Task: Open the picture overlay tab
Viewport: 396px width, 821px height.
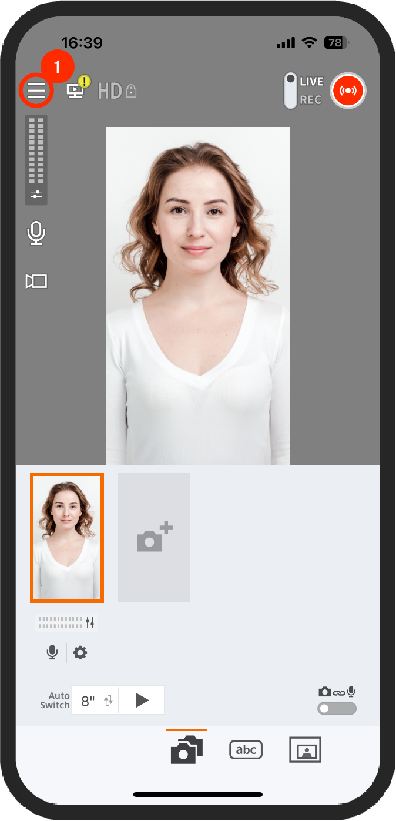Action: (x=305, y=749)
